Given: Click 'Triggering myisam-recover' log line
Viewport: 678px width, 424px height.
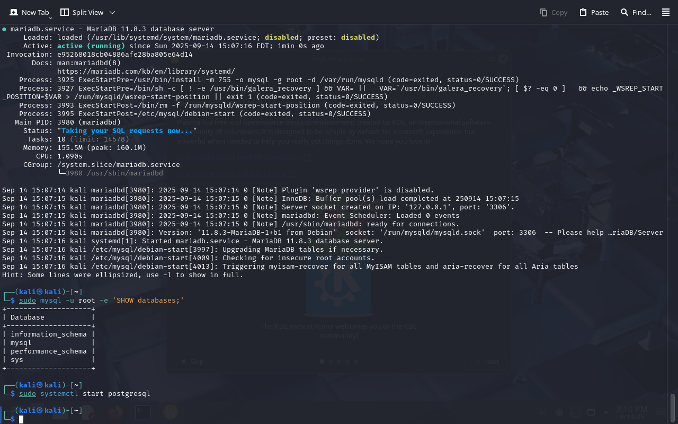Looking at the screenshot, I should coord(290,266).
